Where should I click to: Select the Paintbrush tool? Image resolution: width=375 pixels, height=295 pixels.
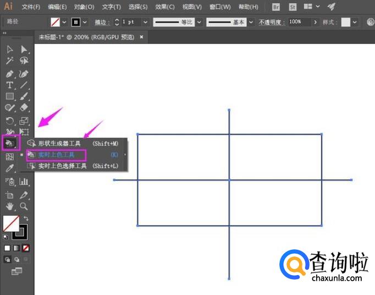24,96
